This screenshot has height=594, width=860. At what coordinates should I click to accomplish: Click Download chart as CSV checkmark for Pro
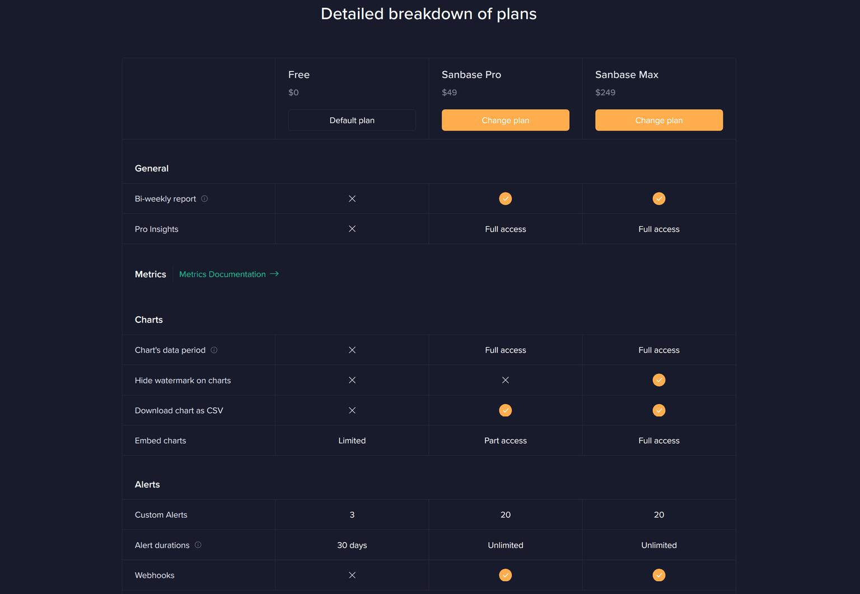pos(505,410)
